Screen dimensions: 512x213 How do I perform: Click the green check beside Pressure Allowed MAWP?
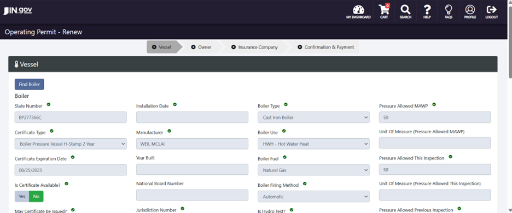[x=434, y=104]
